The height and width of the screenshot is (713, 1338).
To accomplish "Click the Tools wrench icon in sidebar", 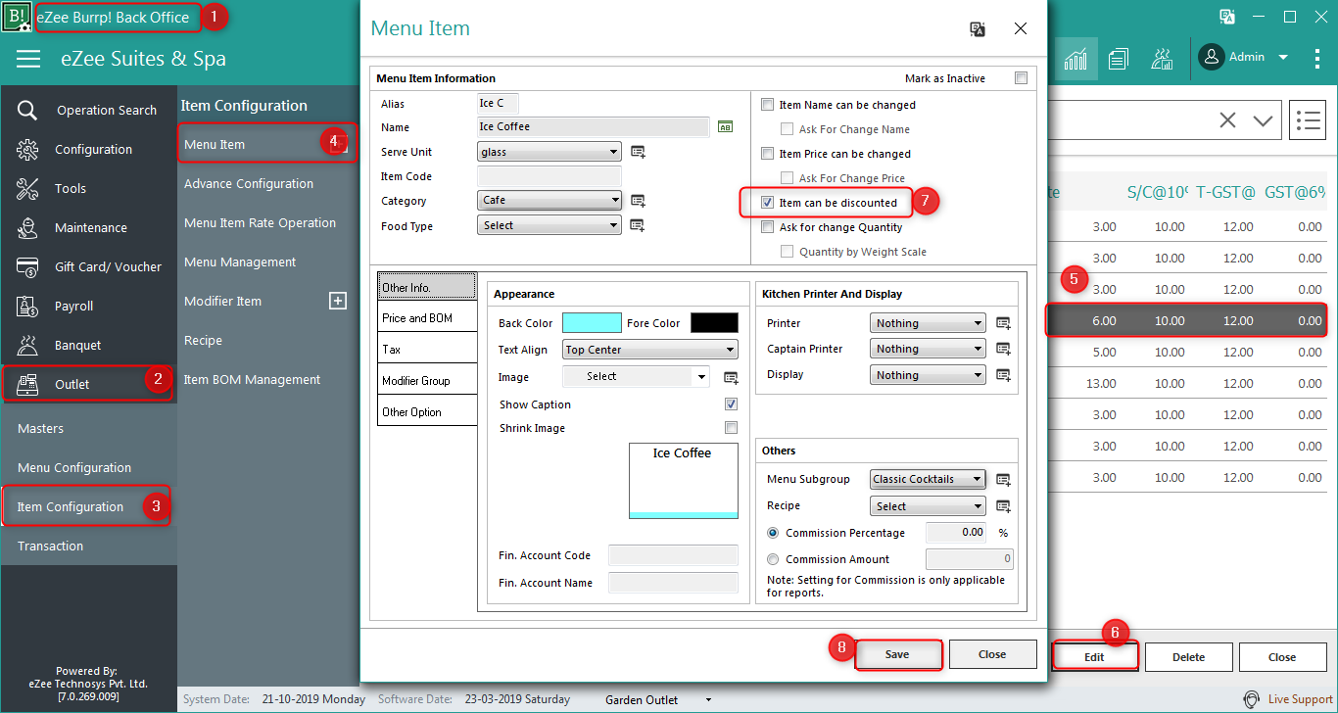I will click(x=27, y=188).
